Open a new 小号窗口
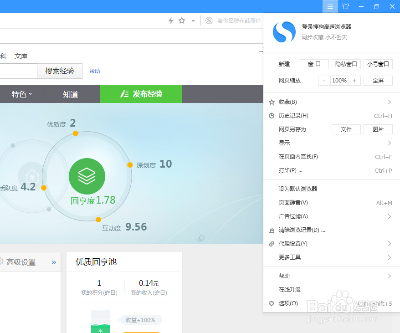Image resolution: width=400 pixels, height=333 pixels. coord(378,64)
